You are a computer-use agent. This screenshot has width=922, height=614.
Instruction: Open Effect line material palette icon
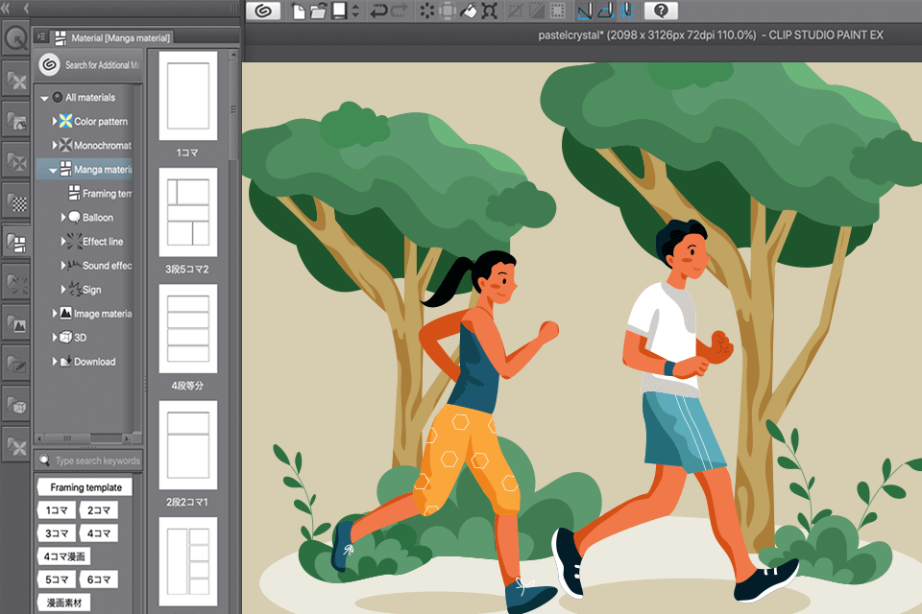tap(16, 283)
